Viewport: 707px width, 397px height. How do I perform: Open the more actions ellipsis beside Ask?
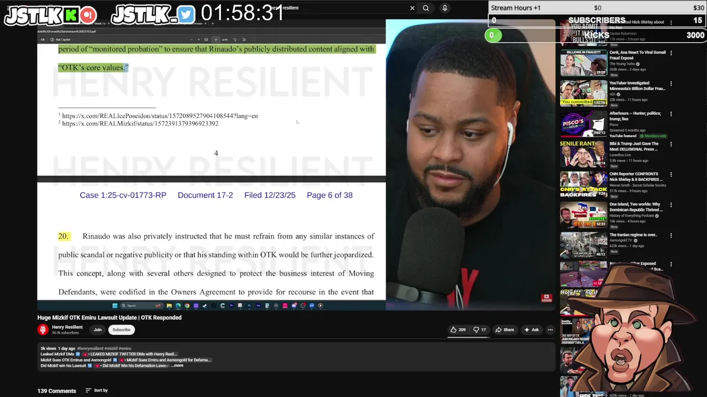click(550, 330)
